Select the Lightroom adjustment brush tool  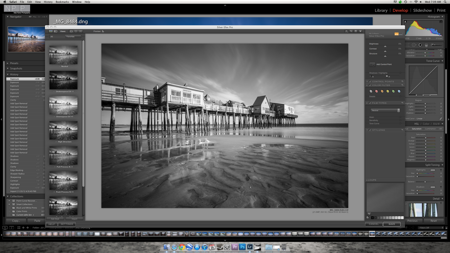tap(436, 45)
